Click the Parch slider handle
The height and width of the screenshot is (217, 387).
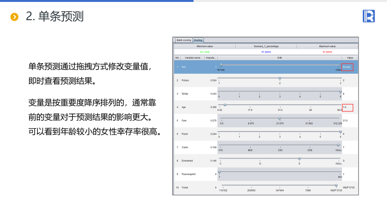(x=340, y=131)
